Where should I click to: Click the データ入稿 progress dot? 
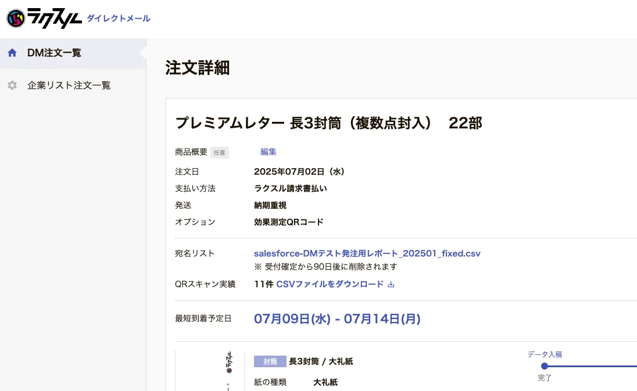pos(545,366)
